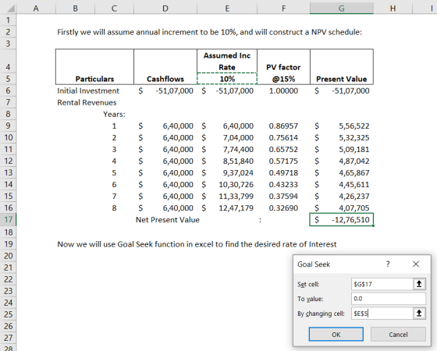The image size is (437, 351).
Task: Select row 19 header
Action: (x=8, y=244)
